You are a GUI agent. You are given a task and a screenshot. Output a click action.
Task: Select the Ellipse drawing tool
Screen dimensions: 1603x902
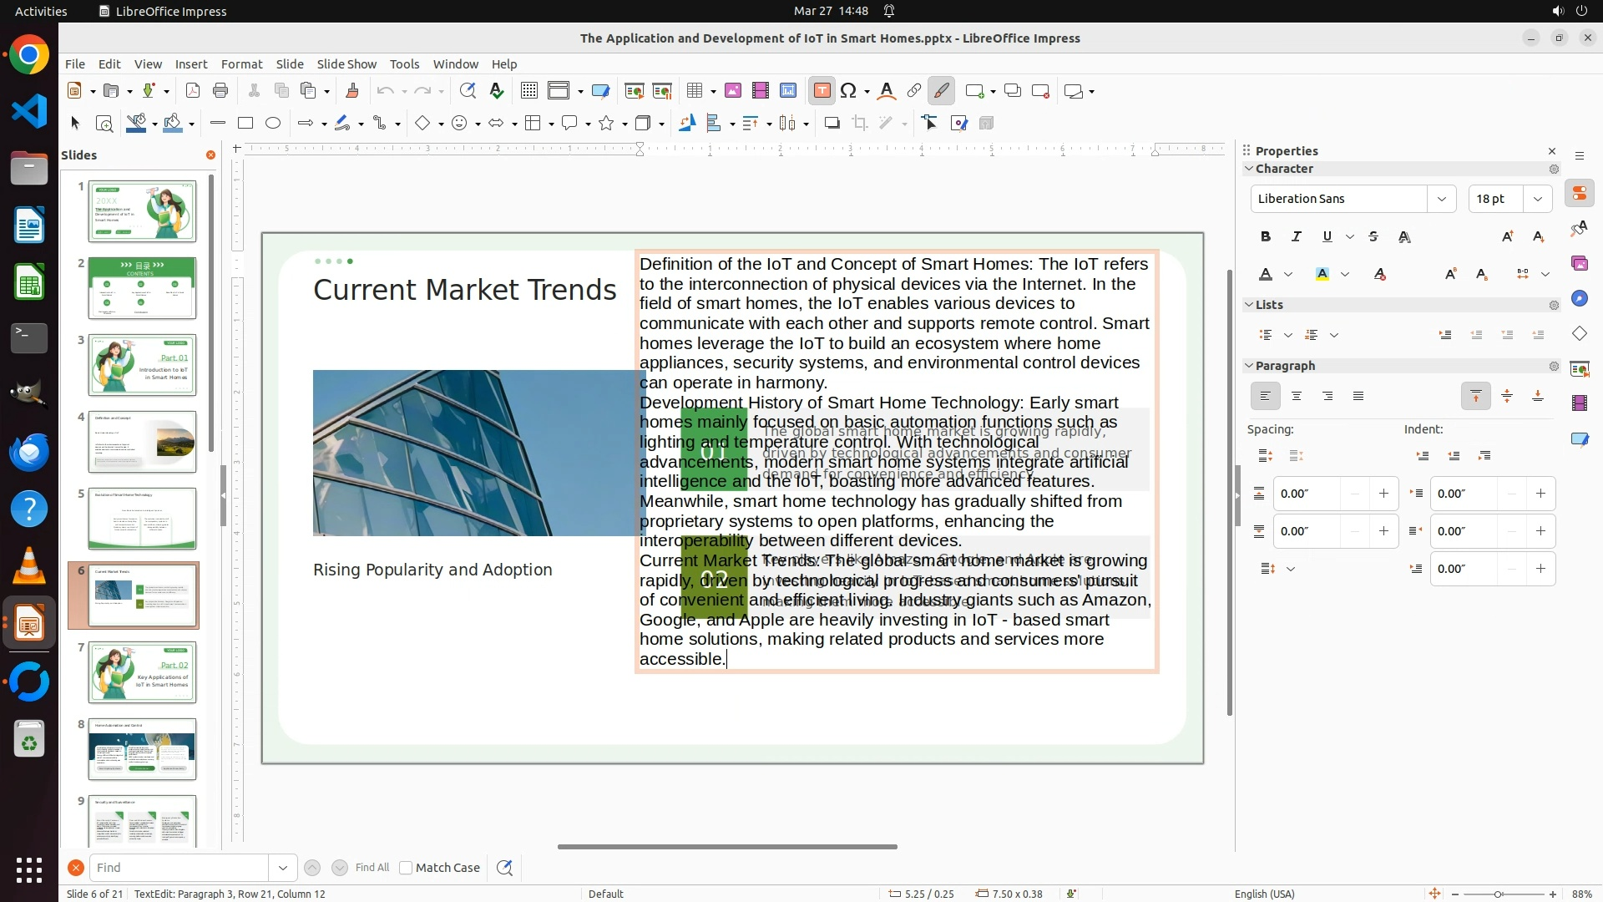click(273, 124)
